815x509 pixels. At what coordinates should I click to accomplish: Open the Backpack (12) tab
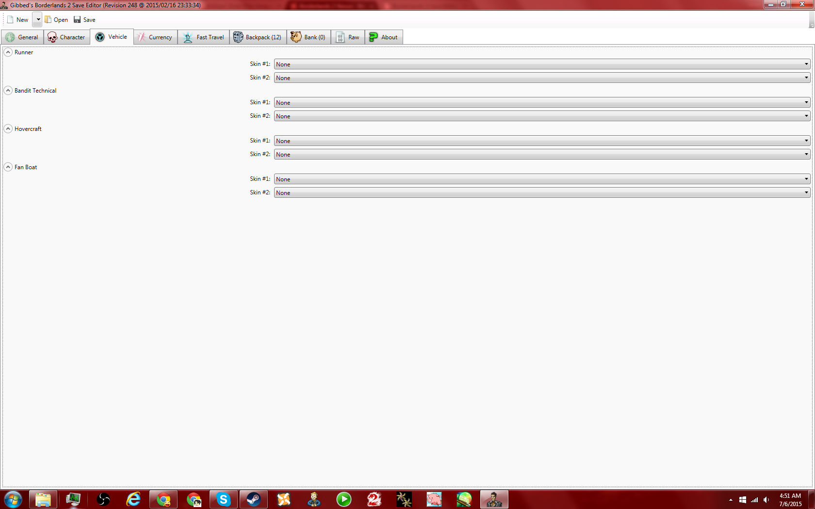(x=258, y=37)
